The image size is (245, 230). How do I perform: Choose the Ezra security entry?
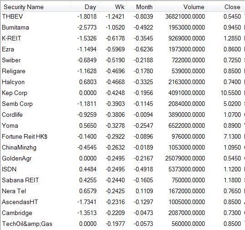(x=122, y=49)
